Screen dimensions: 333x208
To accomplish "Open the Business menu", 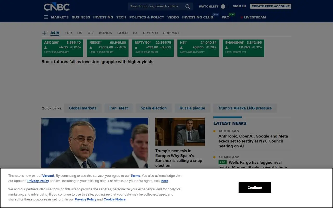I will 81,17.
